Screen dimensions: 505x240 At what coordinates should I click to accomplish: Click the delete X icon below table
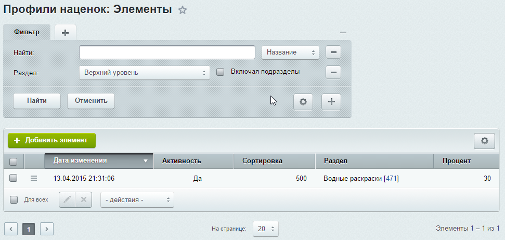pyautogui.click(x=84, y=199)
